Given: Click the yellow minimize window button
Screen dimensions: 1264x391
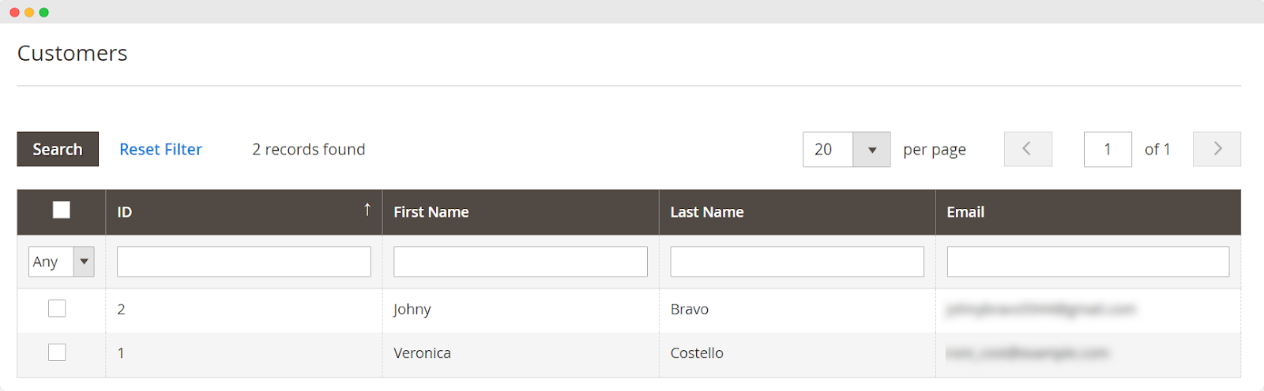Looking at the screenshot, I should click(29, 12).
